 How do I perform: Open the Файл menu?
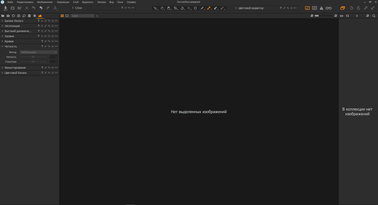click(x=10, y=2)
